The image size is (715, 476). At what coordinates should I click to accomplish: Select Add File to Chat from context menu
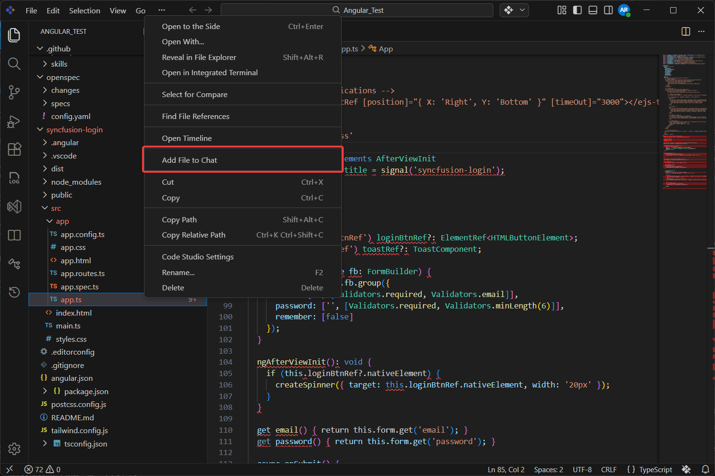189,160
